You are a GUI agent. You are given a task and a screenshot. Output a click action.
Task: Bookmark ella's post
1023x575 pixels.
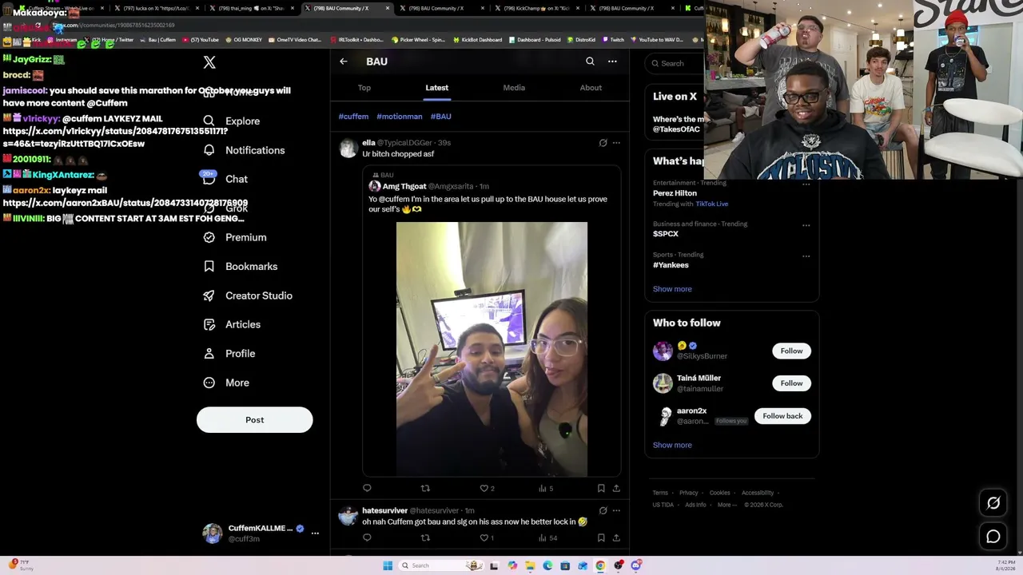click(x=601, y=488)
